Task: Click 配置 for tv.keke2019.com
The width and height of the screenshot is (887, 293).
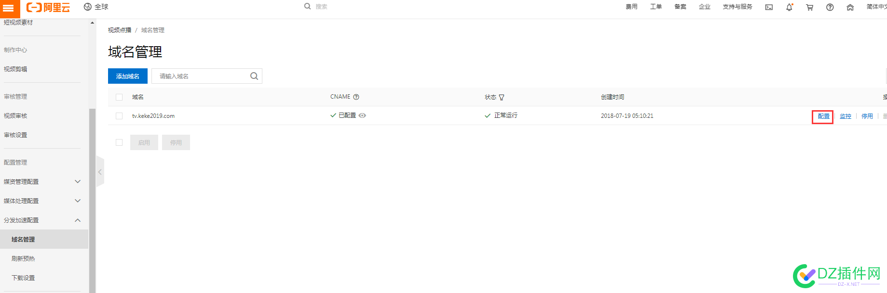Action: pyautogui.click(x=824, y=116)
